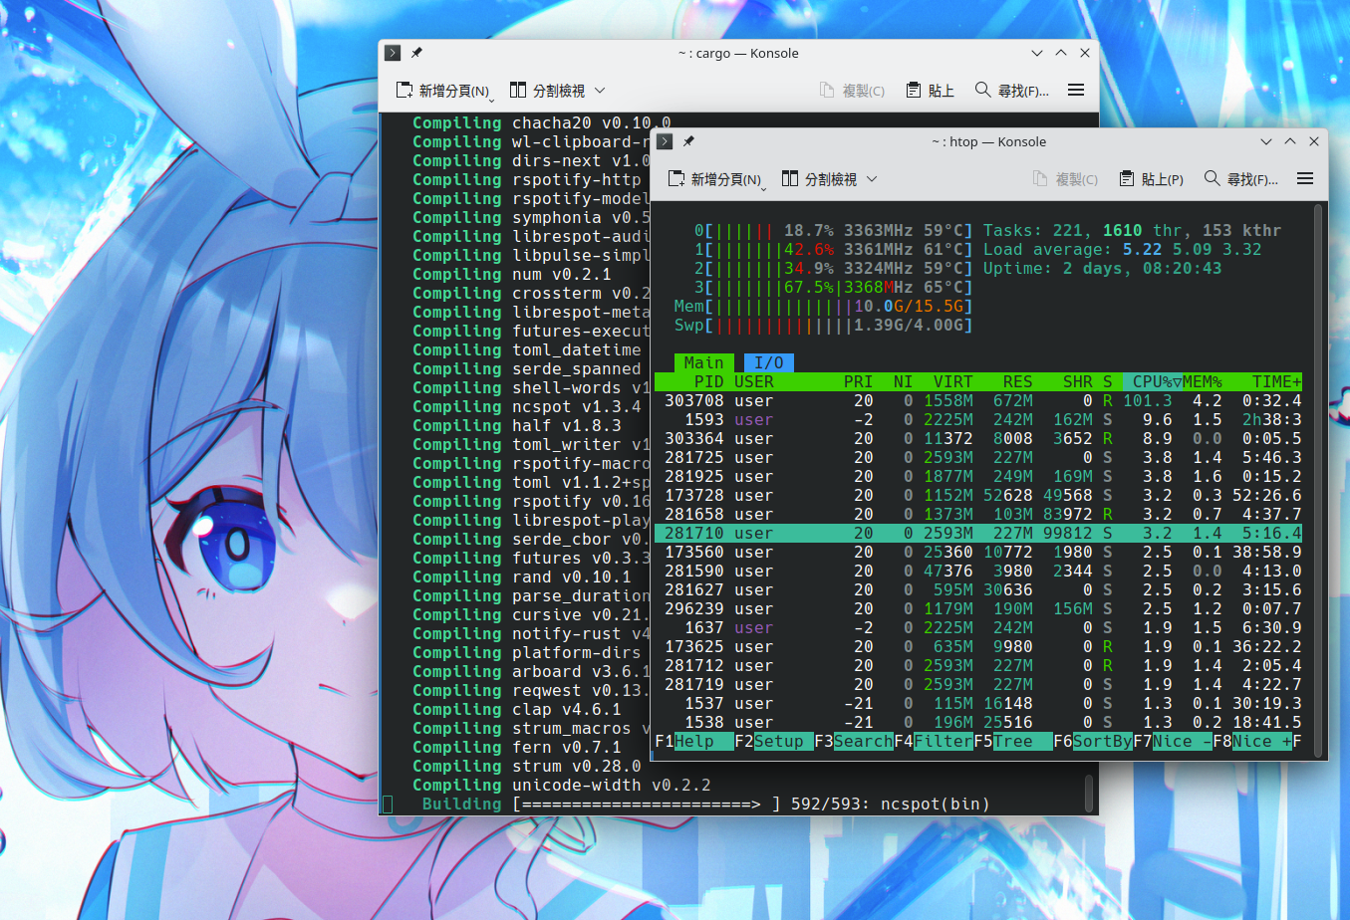Click the Uptime line in htop
This screenshot has width=1350, height=920.
pyautogui.click(x=1102, y=268)
